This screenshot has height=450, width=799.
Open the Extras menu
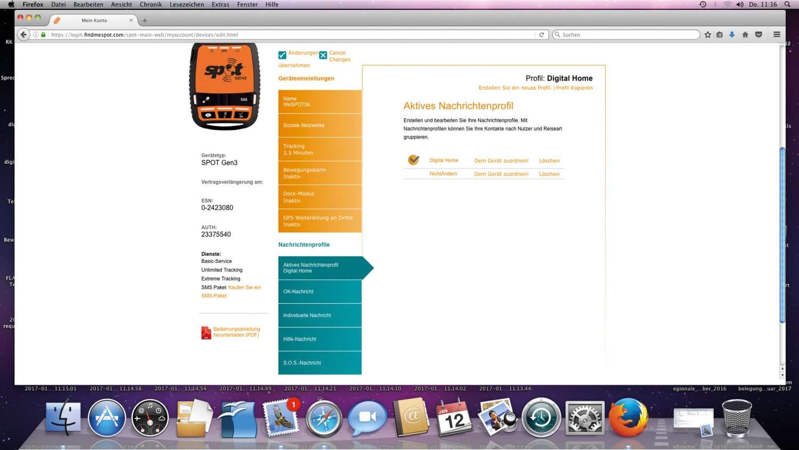click(221, 4)
